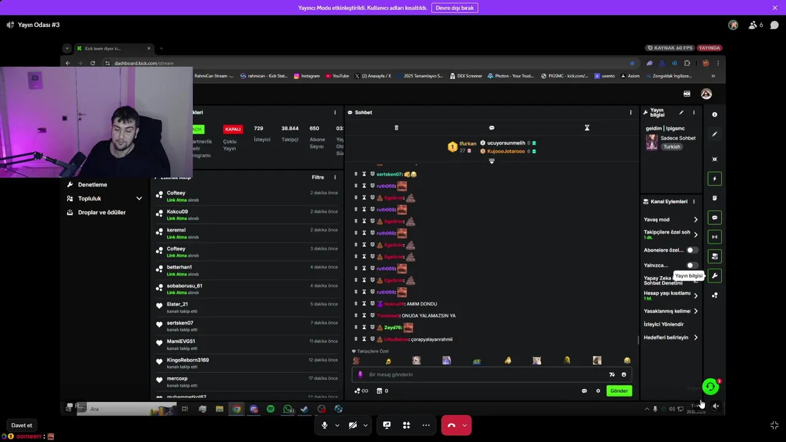The image size is (786, 442).
Task: Click the red hang-up call button
Action: [x=451, y=425]
